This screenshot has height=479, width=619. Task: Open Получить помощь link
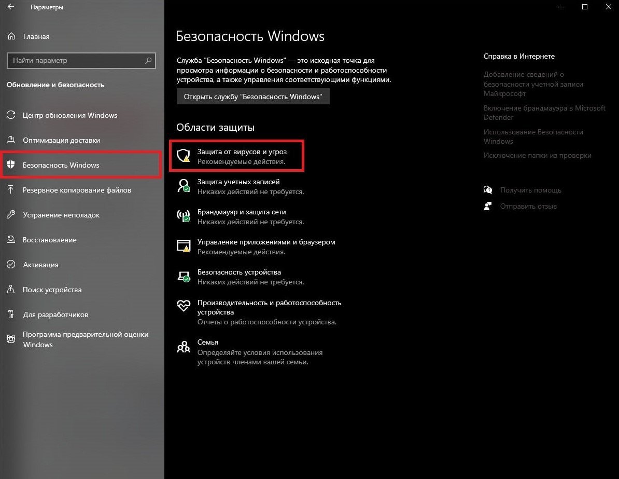click(530, 190)
